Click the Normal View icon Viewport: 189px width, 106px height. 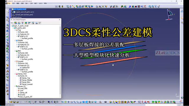click(81, 102)
